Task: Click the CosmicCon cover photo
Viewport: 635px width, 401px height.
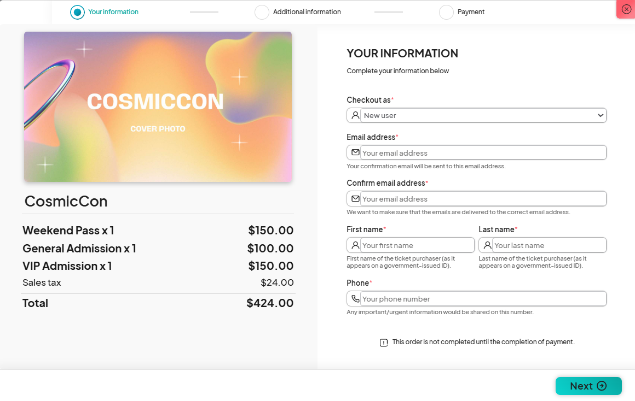Action: pos(158,107)
